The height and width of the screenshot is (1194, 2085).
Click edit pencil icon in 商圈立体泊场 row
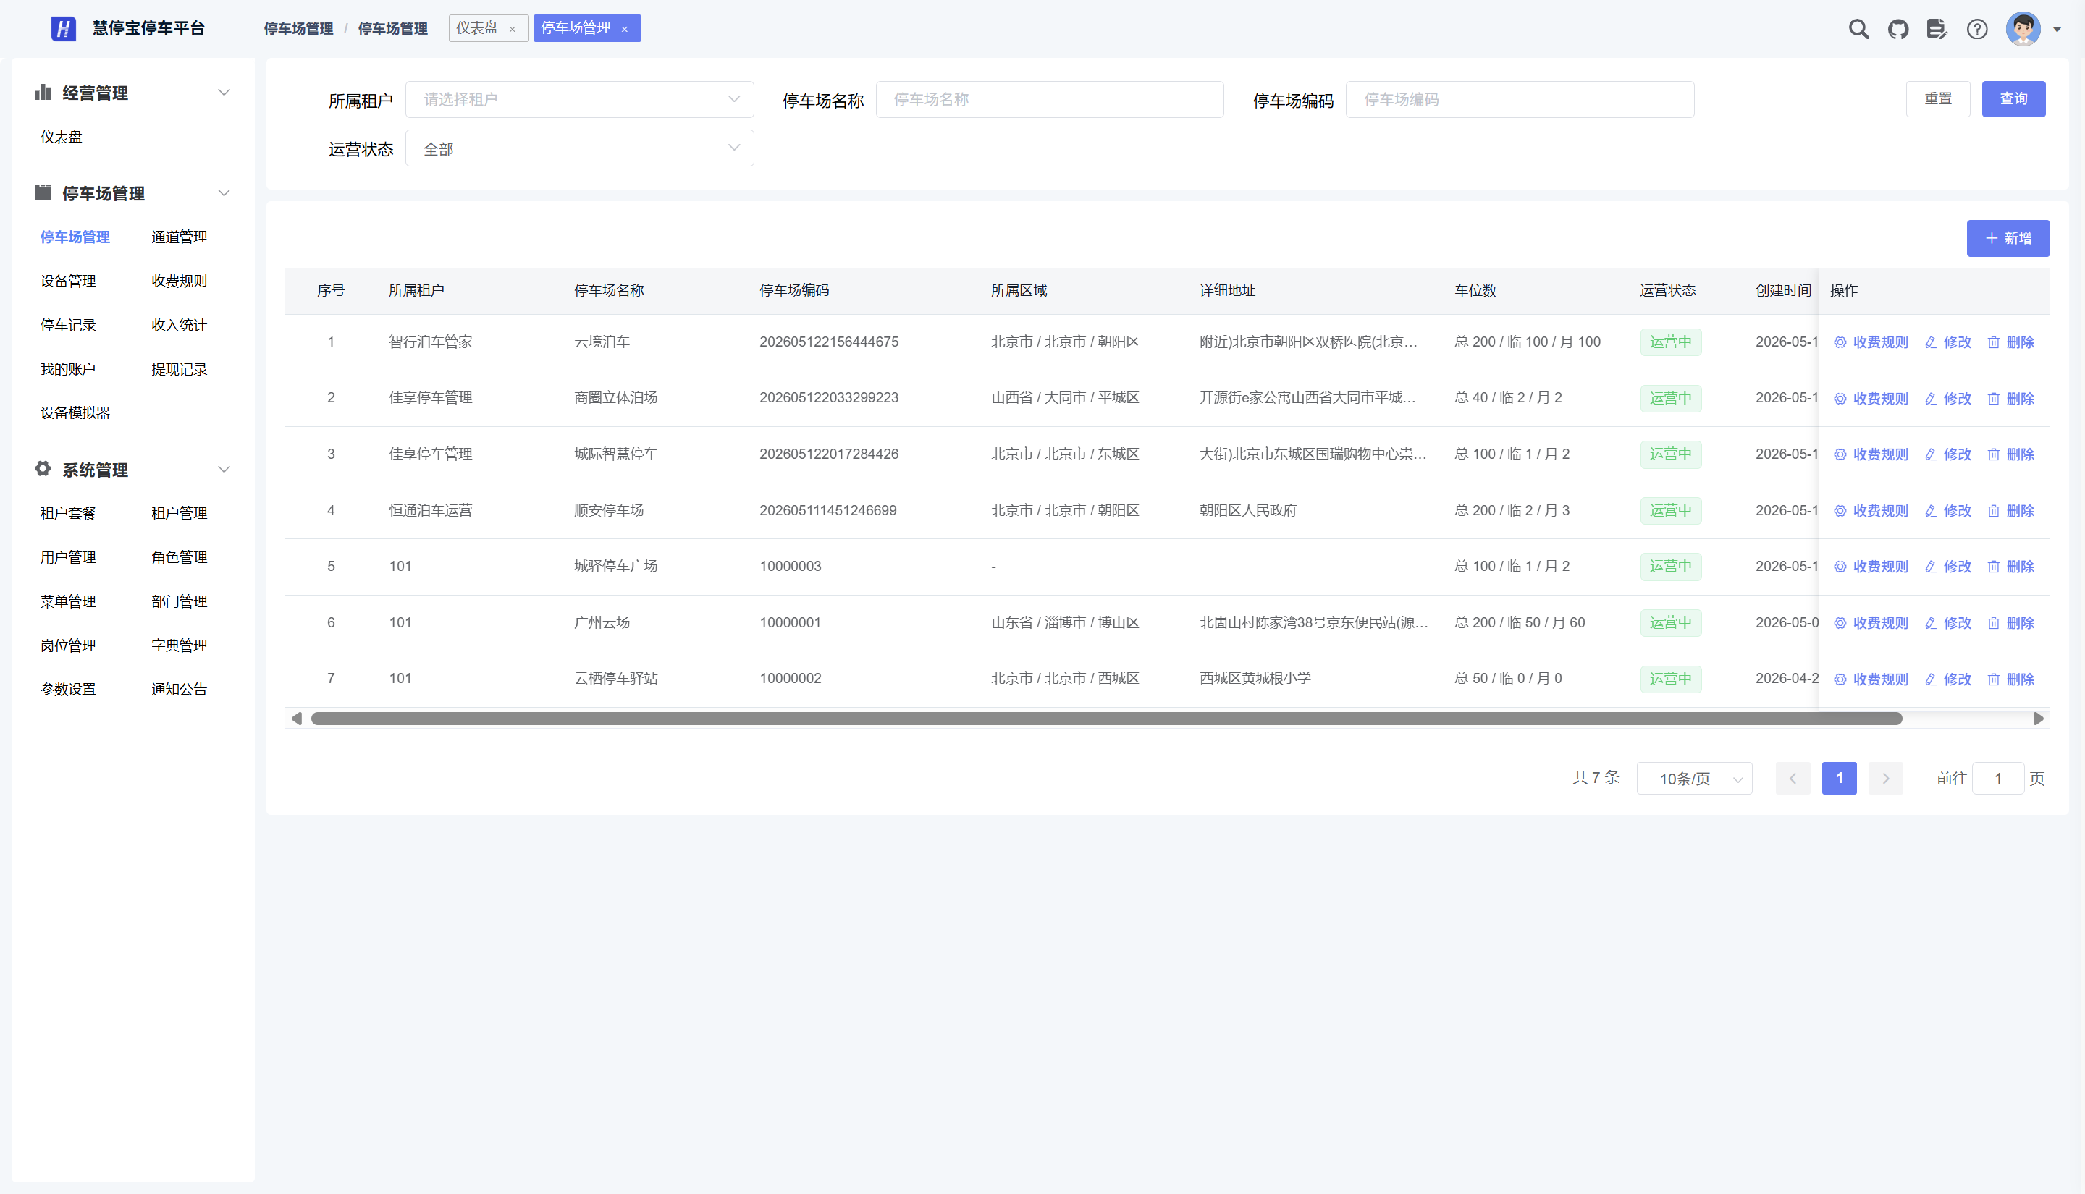click(1930, 399)
